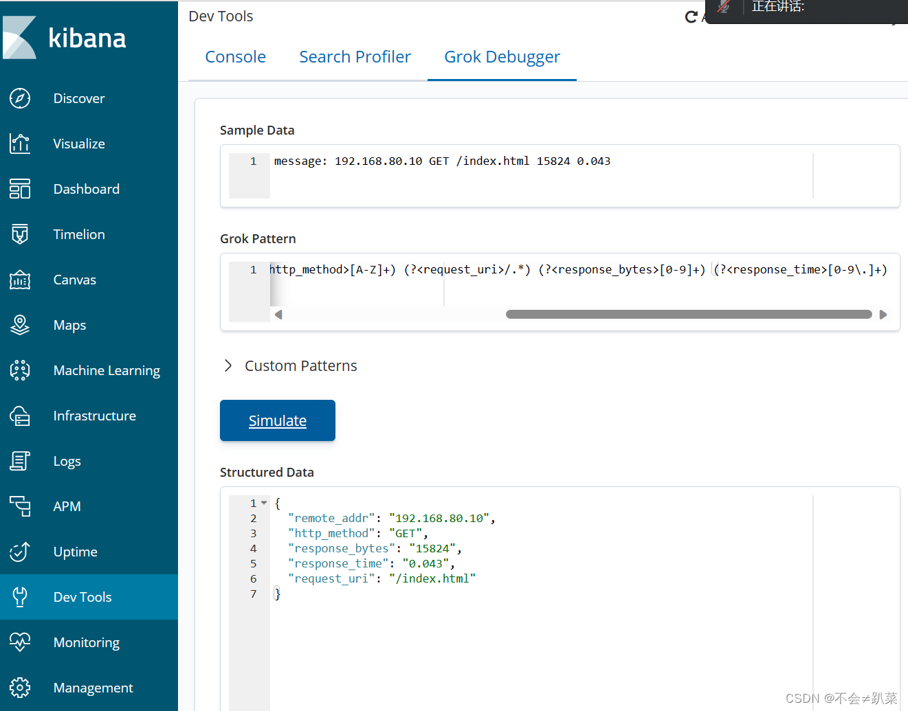Navigate to Infrastructure
This screenshot has width=908, height=711.
click(89, 416)
